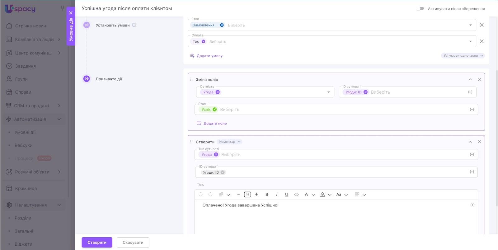Screen dimensions: 498x250
Task: Insert a hyperlink using the link icon
Action: [296, 195]
